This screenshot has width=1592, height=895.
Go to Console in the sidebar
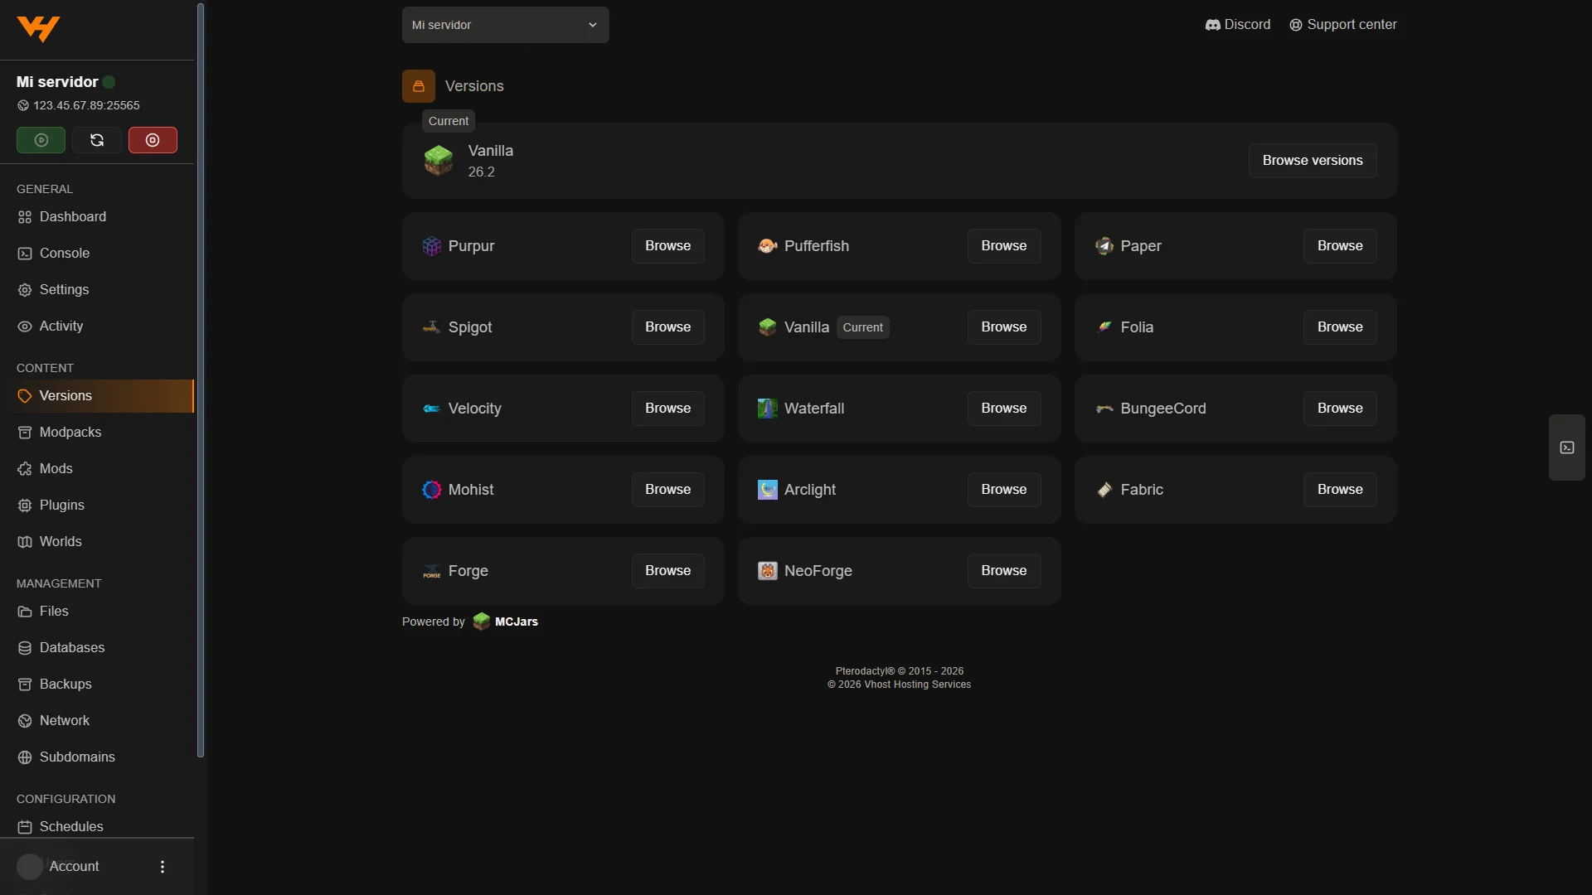click(x=97, y=254)
